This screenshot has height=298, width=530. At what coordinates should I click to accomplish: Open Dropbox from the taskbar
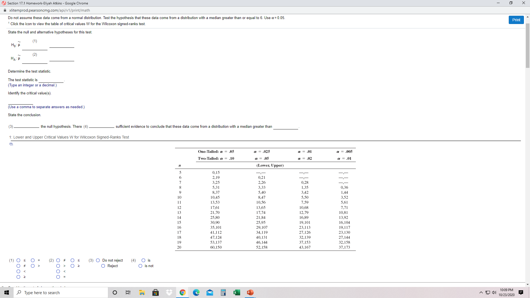click(x=169, y=292)
